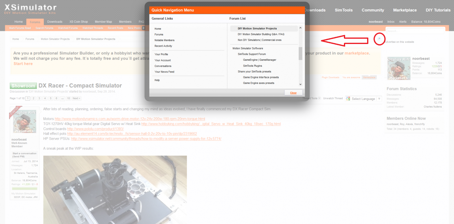Viewport: 454px width, 224px height.
Task: Click noorbeast avatar in the sidebar
Action: (x=399, y=68)
